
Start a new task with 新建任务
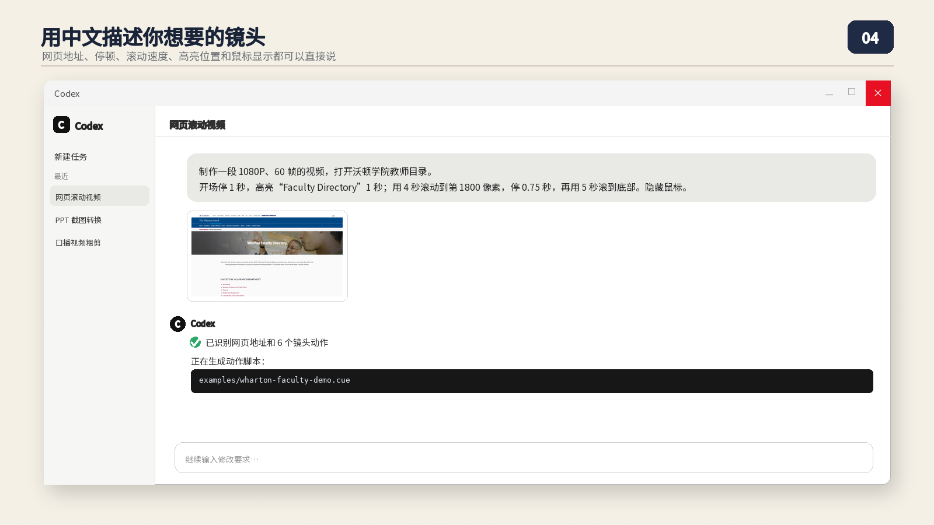tap(71, 157)
